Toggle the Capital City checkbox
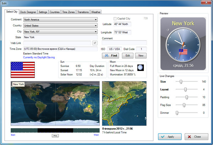213x145 pixels. coord(115,19)
